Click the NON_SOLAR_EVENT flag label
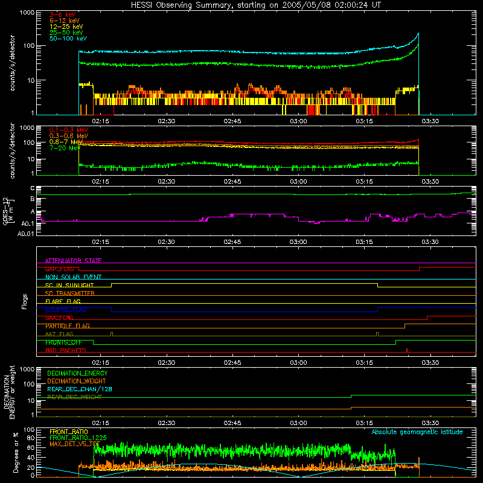Viewport: 483px width, 483px height. pyautogui.click(x=73, y=277)
